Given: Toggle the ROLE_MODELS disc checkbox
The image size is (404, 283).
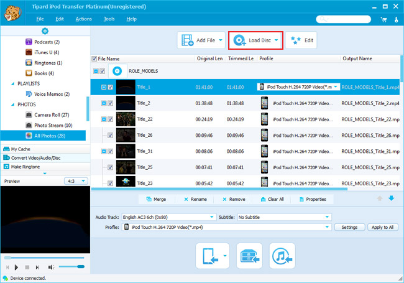Looking at the screenshot, I should click(x=103, y=71).
